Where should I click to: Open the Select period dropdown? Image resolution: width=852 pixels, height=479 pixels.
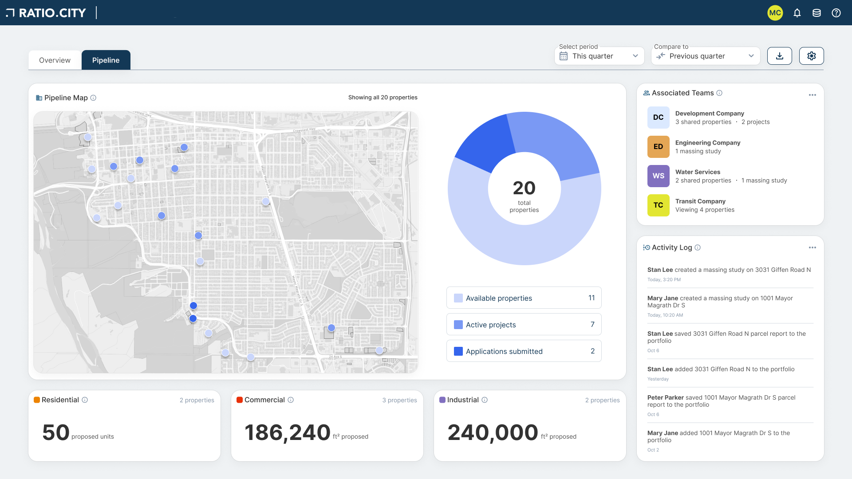(x=600, y=56)
